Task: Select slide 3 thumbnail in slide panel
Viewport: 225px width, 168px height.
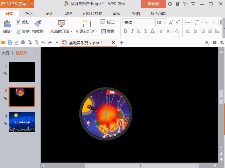Action: (x=22, y=122)
